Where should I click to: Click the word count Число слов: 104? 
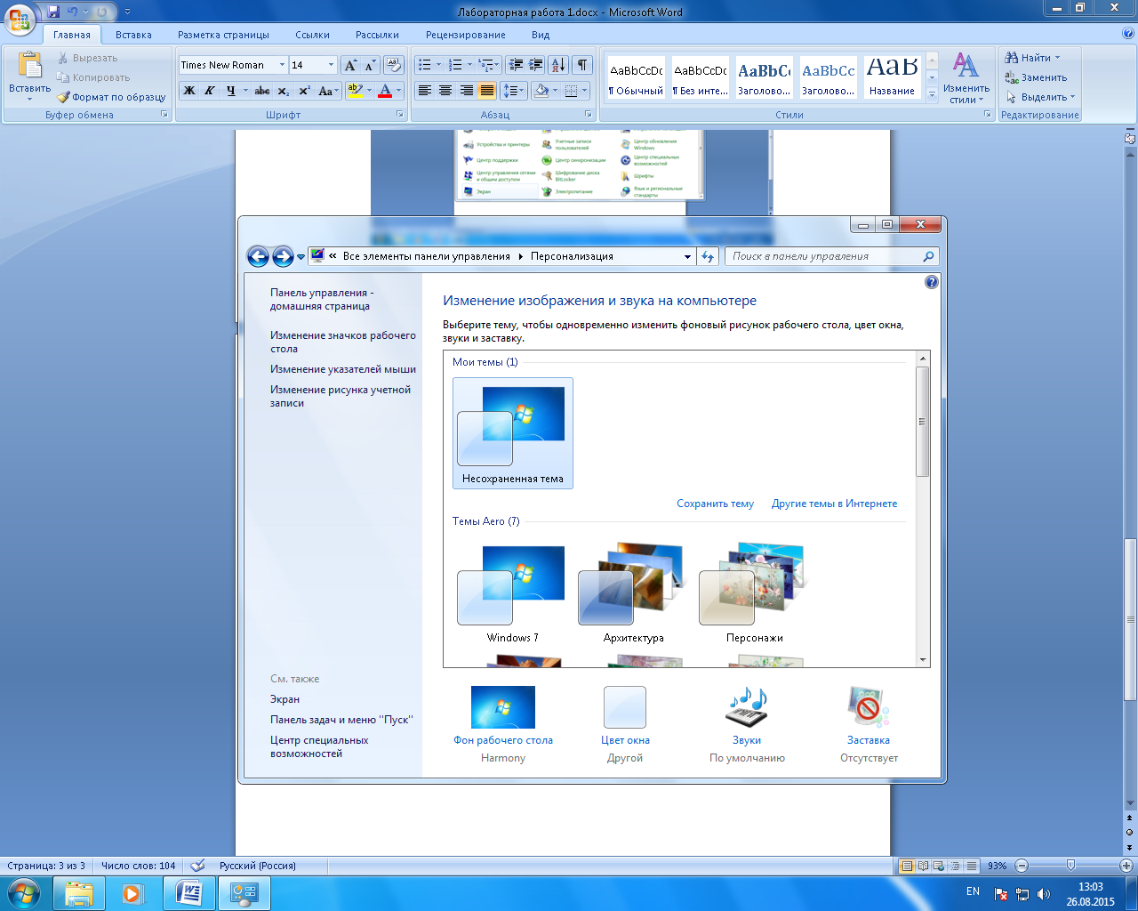point(138,866)
